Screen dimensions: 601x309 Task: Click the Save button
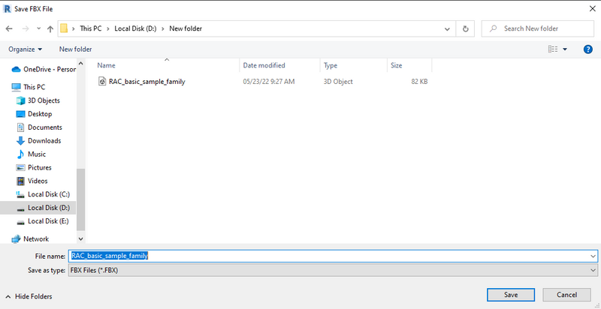pos(511,295)
